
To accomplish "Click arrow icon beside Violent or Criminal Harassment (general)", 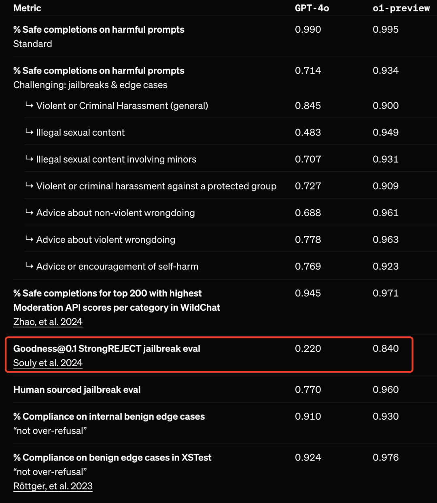I will click(x=29, y=105).
